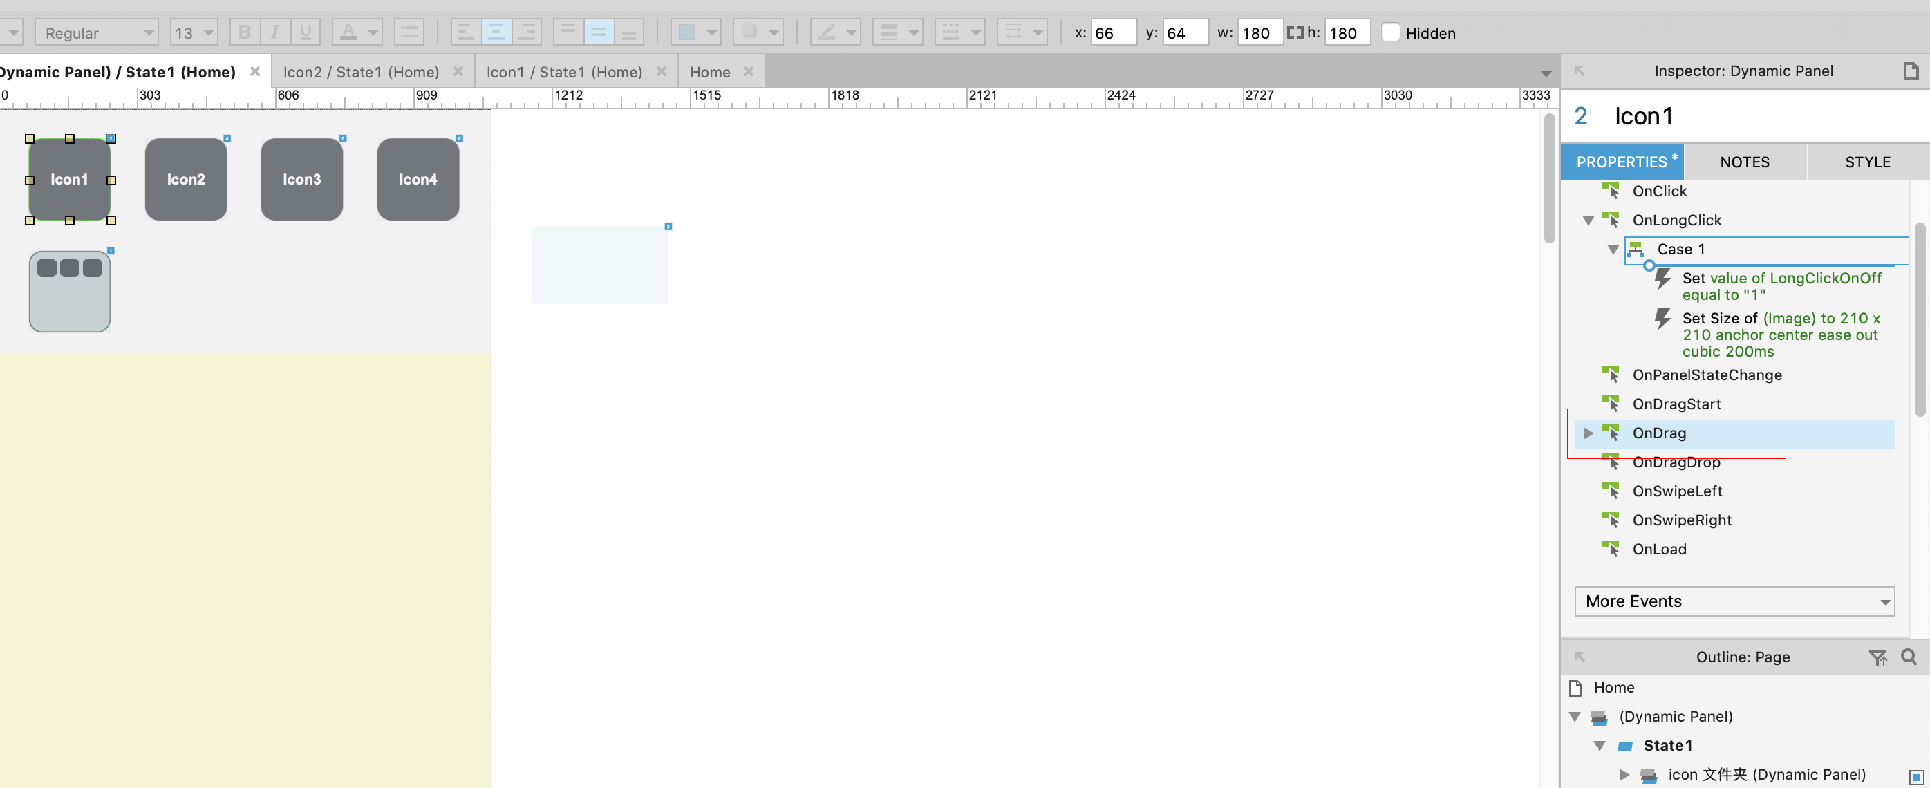Image resolution: width=1930 pixels, height=788 pixels.
Task: Collapse the OnLongClick event
Action: tap(1588, 221)
